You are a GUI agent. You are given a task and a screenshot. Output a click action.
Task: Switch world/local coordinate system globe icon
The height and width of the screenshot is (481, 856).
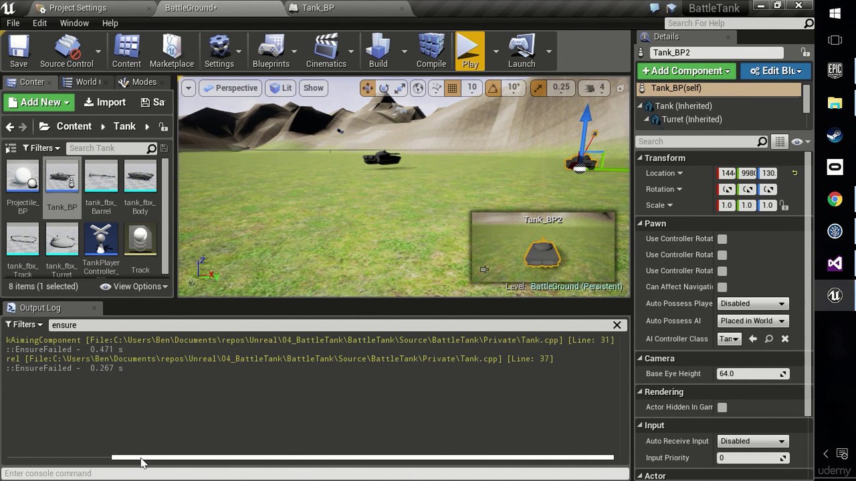(418, 88)
